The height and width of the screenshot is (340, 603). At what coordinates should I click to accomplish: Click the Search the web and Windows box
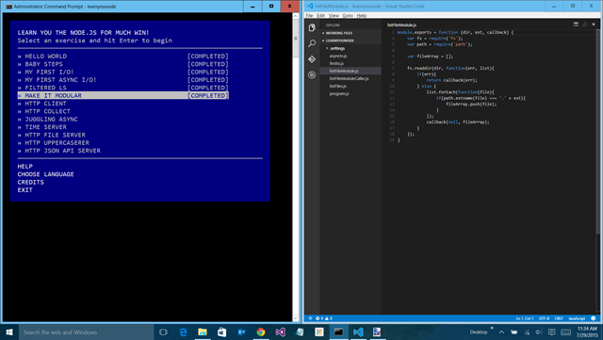(87, 332)
